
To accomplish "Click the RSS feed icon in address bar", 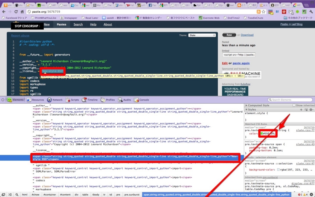I will coord(259,12).
